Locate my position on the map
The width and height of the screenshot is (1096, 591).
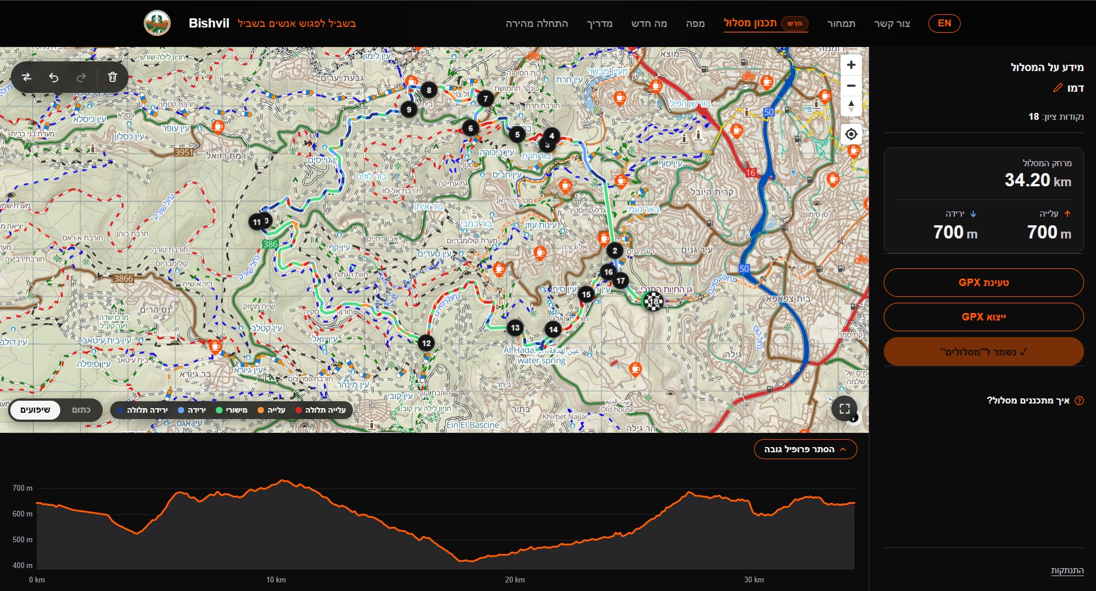click(851, 134)
